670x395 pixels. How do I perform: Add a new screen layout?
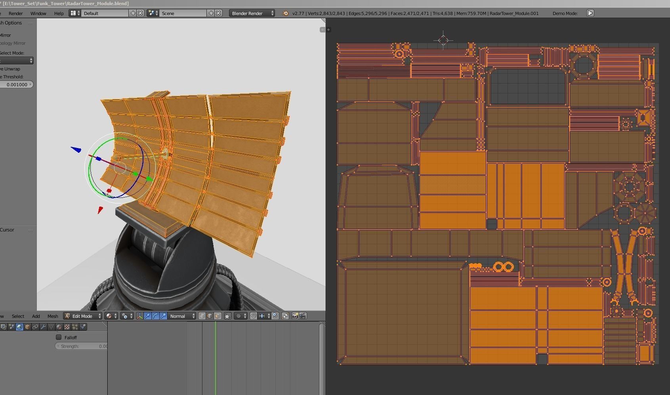[133, 13]
